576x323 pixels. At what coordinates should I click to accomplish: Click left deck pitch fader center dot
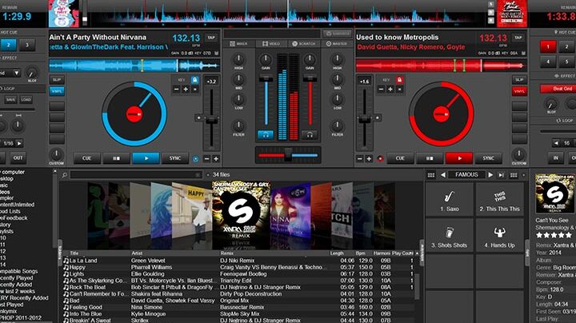198,118
